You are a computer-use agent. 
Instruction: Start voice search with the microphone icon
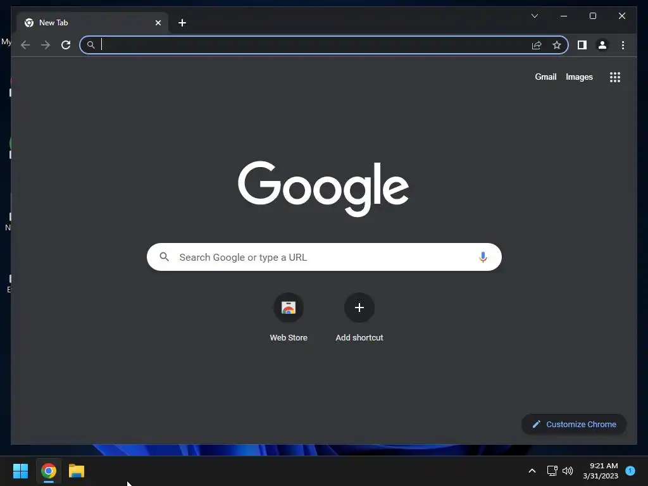coord(483,257)
